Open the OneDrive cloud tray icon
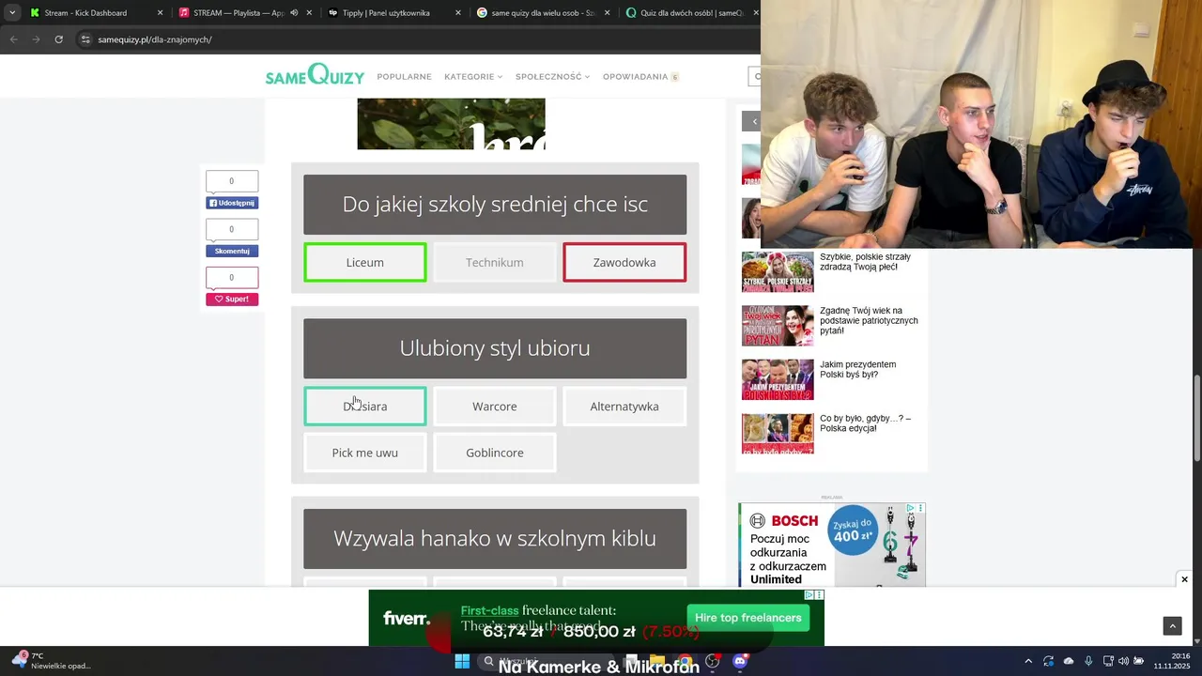 click(1069, 661)
